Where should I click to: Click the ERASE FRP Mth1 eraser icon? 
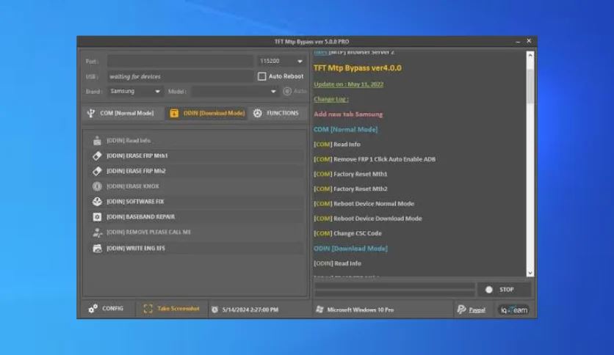click(97, 155)
